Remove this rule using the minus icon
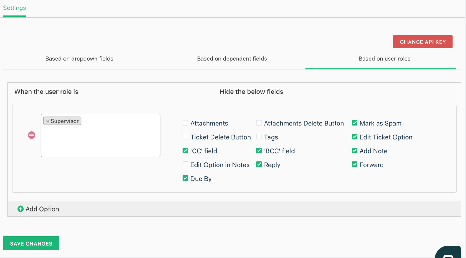Screen dimensions: 466x258 click(31, 135)
